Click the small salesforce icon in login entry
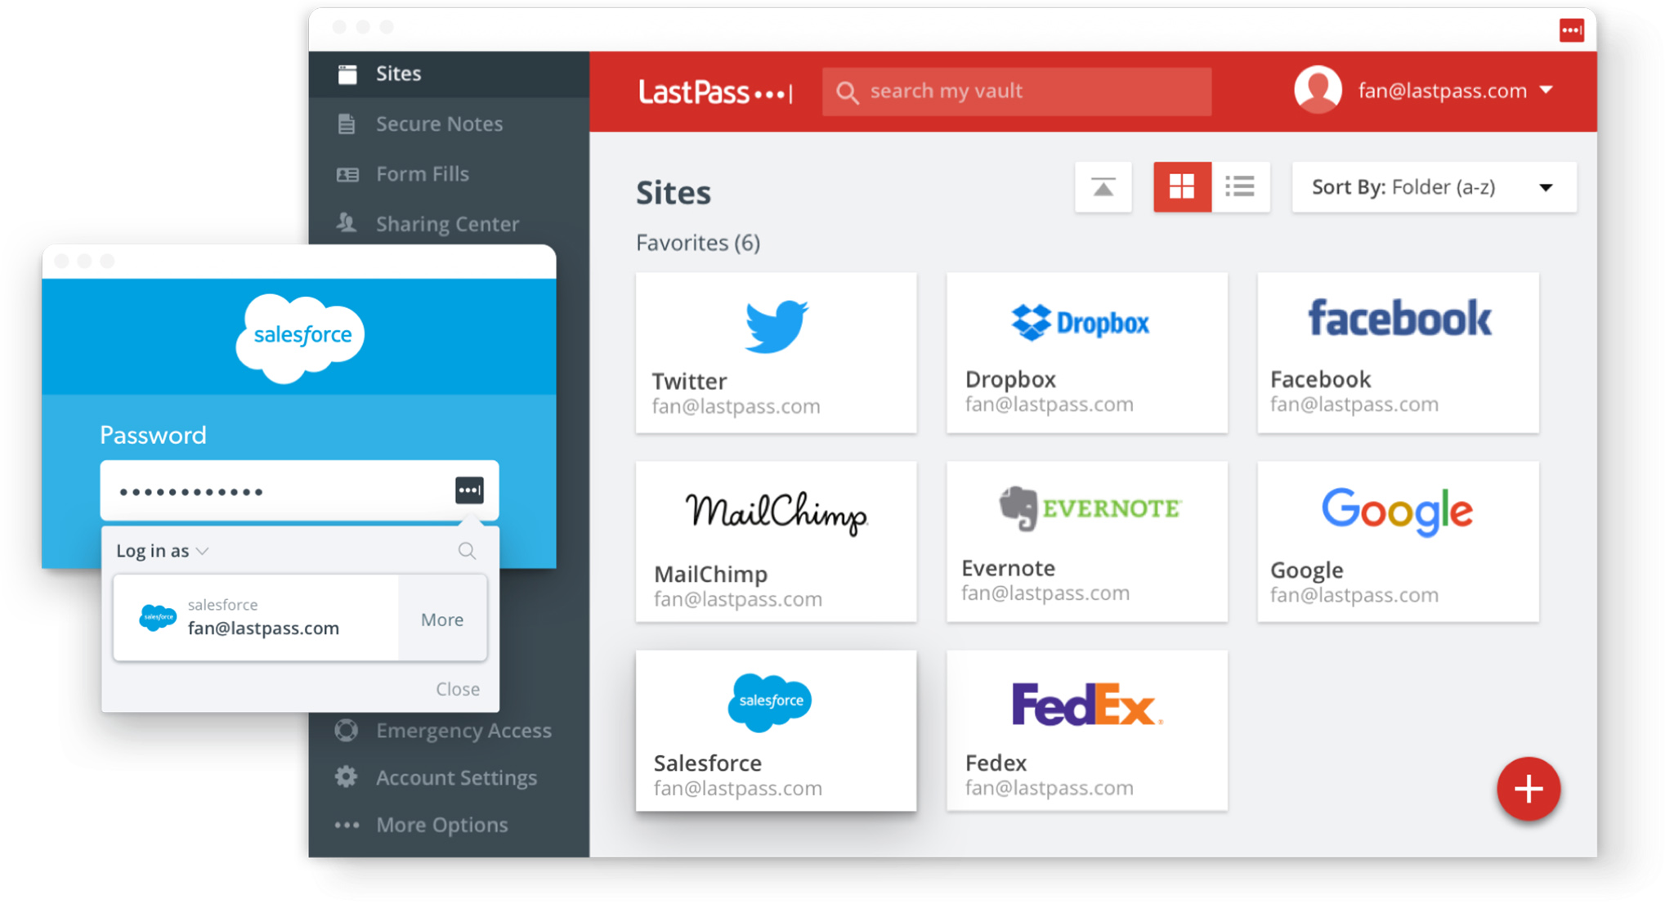The width and height of the screenshot is (1674, 904). [157, 618]
